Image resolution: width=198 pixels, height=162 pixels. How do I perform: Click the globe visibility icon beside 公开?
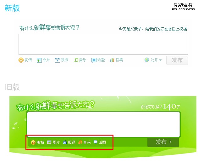point(147,60)
